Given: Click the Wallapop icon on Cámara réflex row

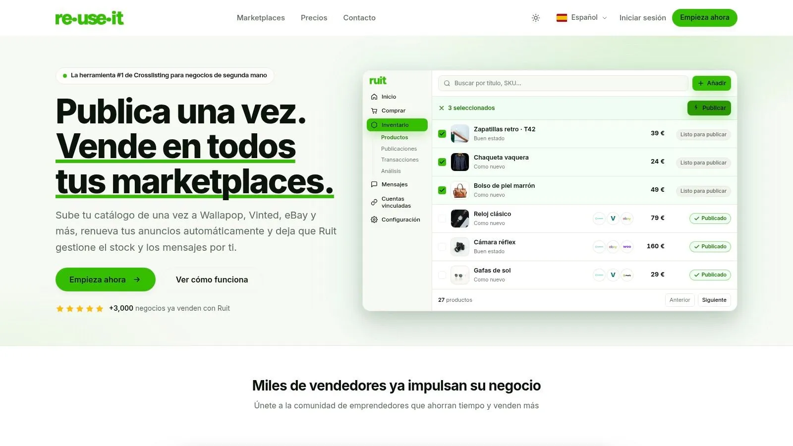Looking at the screenshot, I should [599, 247].
